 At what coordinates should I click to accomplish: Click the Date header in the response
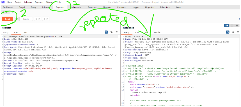click(x=146, y=39)
